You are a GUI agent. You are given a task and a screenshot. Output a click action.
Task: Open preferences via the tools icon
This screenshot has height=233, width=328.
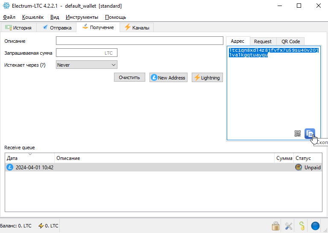(x=289, y=226)
